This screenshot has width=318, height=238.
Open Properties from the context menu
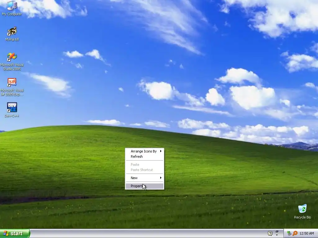point(145,186)
